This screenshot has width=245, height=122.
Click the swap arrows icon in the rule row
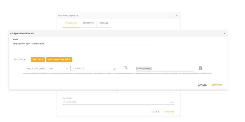tap(126, 68)
